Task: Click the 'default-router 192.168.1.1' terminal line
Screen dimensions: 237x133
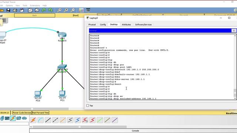Action: pos(120,74)
